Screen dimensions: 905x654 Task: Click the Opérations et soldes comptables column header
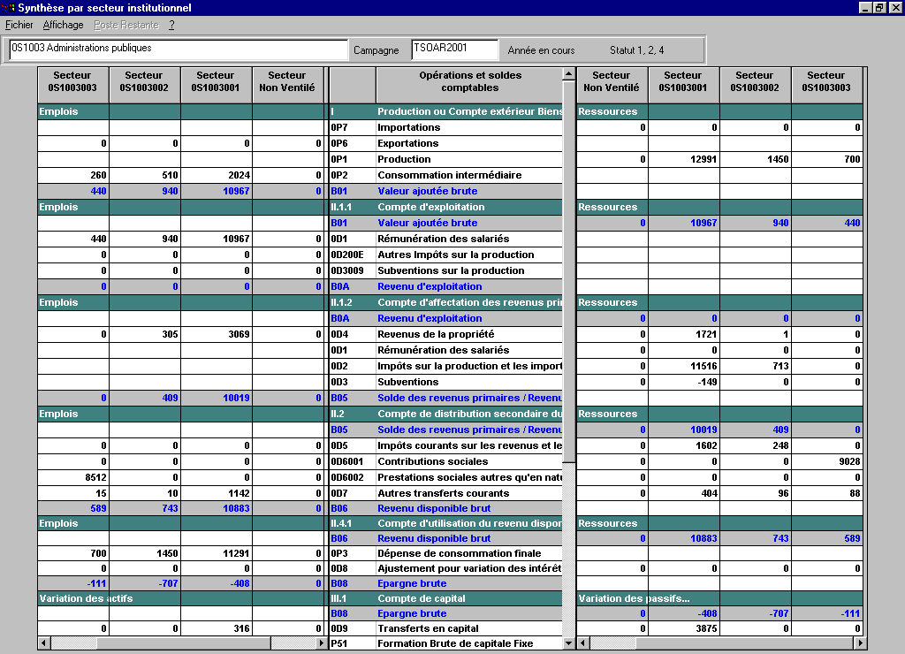pyautogui.click(x=470, y=85)
